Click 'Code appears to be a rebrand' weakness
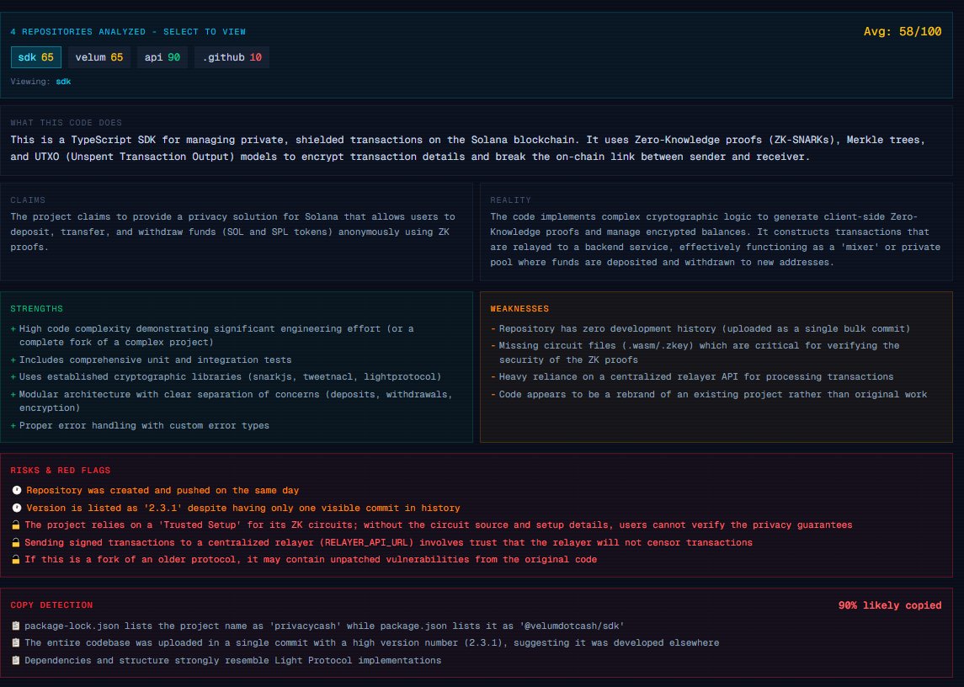This screenshot has width=964, height=687. click(x=712, y=395)
